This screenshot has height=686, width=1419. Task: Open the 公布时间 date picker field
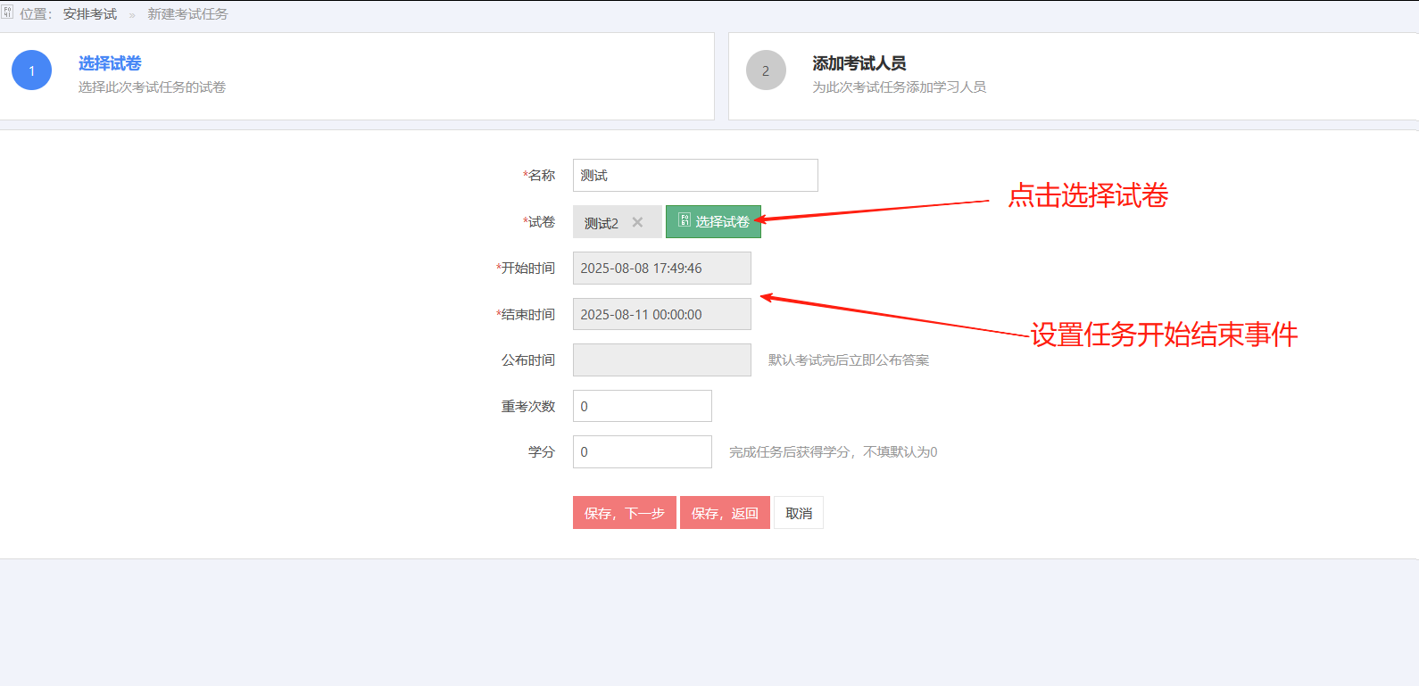[662, 360]
